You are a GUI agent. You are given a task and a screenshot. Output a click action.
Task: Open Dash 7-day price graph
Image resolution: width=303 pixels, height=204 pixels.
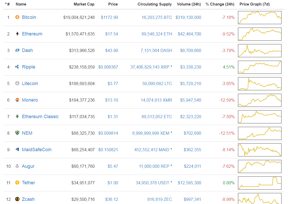pos(260,51)
